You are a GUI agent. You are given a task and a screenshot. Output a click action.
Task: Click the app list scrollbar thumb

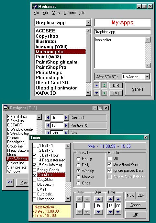[88, 58]
